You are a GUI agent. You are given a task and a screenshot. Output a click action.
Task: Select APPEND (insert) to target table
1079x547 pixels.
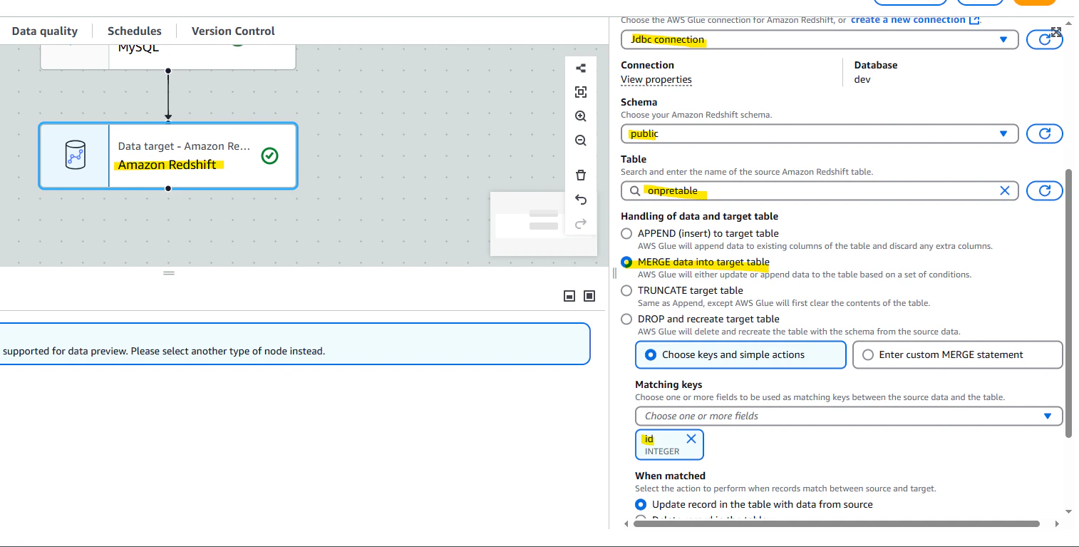626,233
